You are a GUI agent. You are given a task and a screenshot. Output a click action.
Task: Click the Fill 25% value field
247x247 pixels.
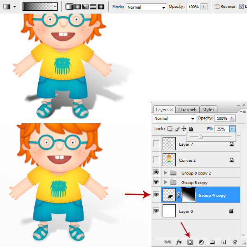point(221,129)
